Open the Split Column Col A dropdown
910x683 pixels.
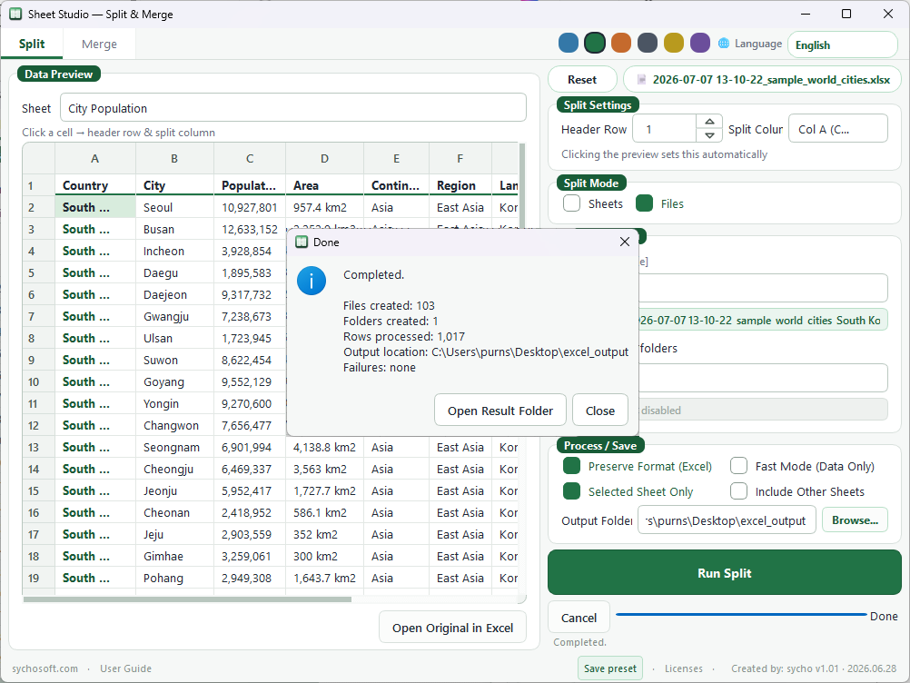pos(837,128)
